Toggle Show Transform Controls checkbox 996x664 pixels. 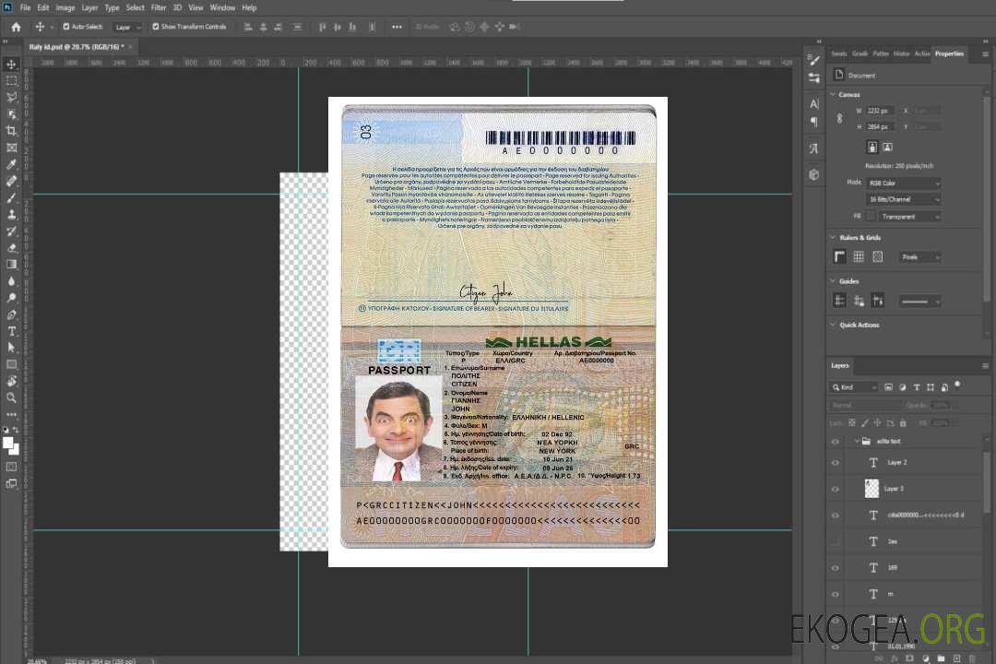pyautogui.click(x=156, y=27)
